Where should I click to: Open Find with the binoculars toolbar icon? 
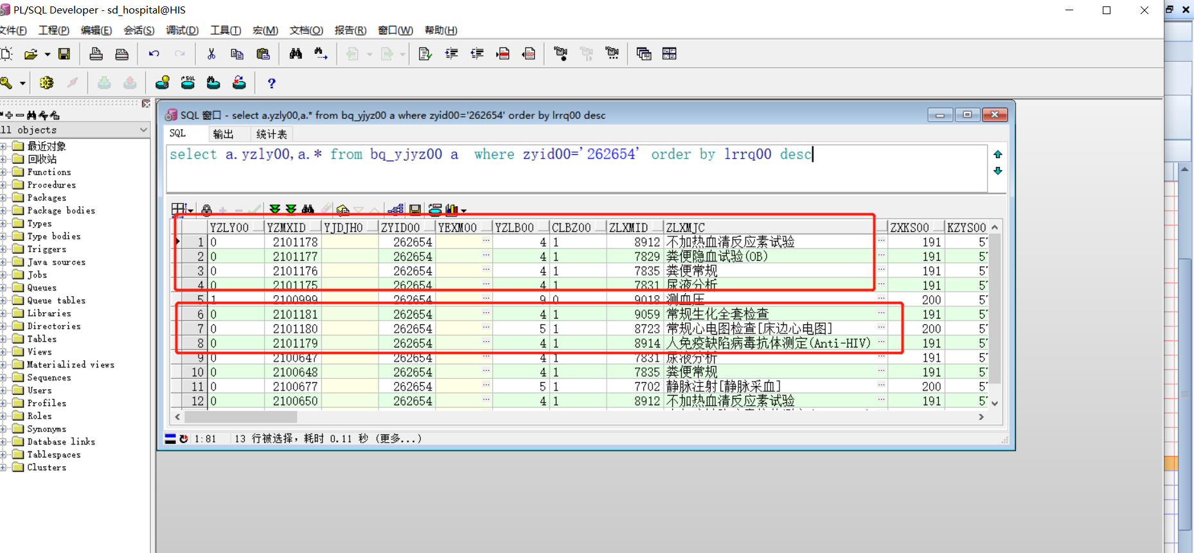pyautogui.click(x=296, y=54)
